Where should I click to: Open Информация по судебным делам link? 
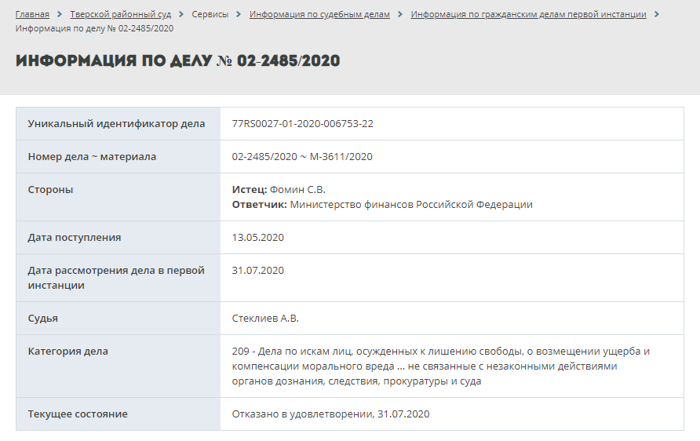point(319,15)
